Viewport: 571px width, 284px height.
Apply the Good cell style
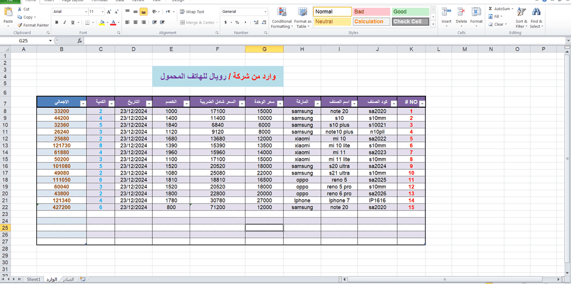[x=411, y=12]
